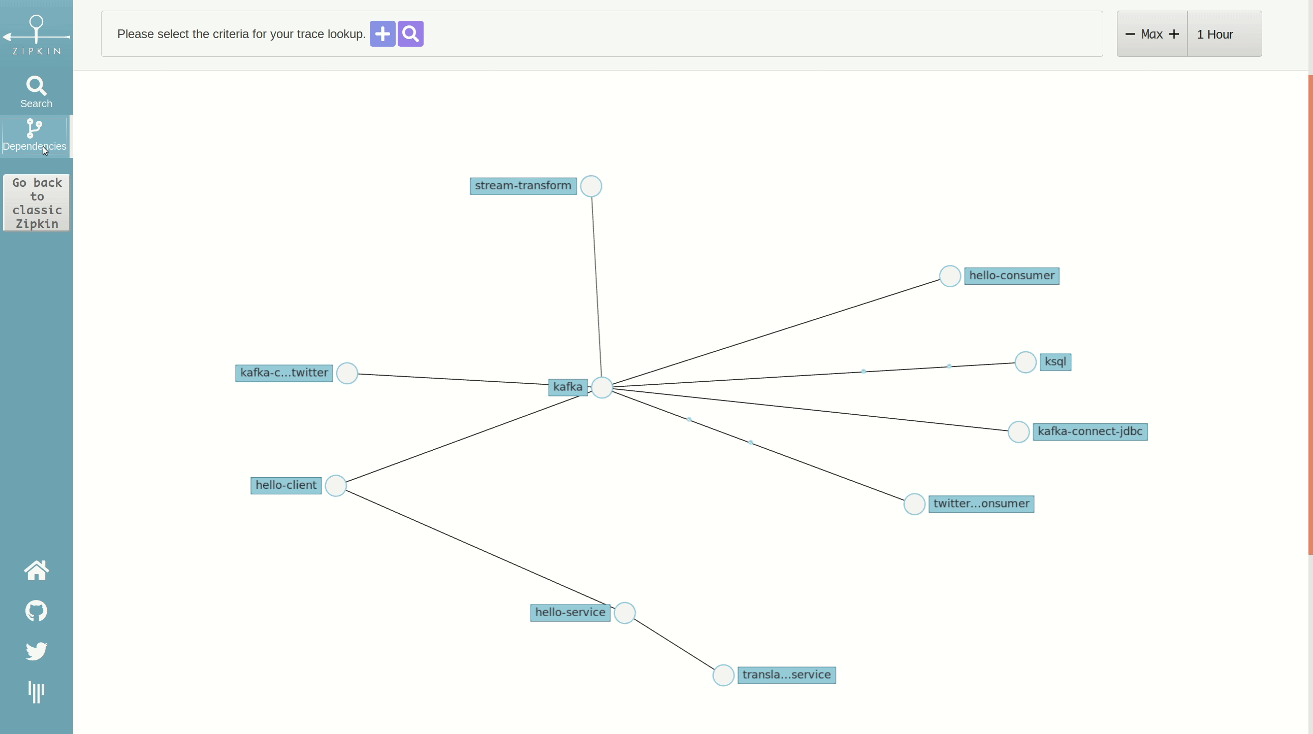Viewport: 1313px width, 734px height.
Task: Open the GitHub repository icon
Action: click(36, 611)
